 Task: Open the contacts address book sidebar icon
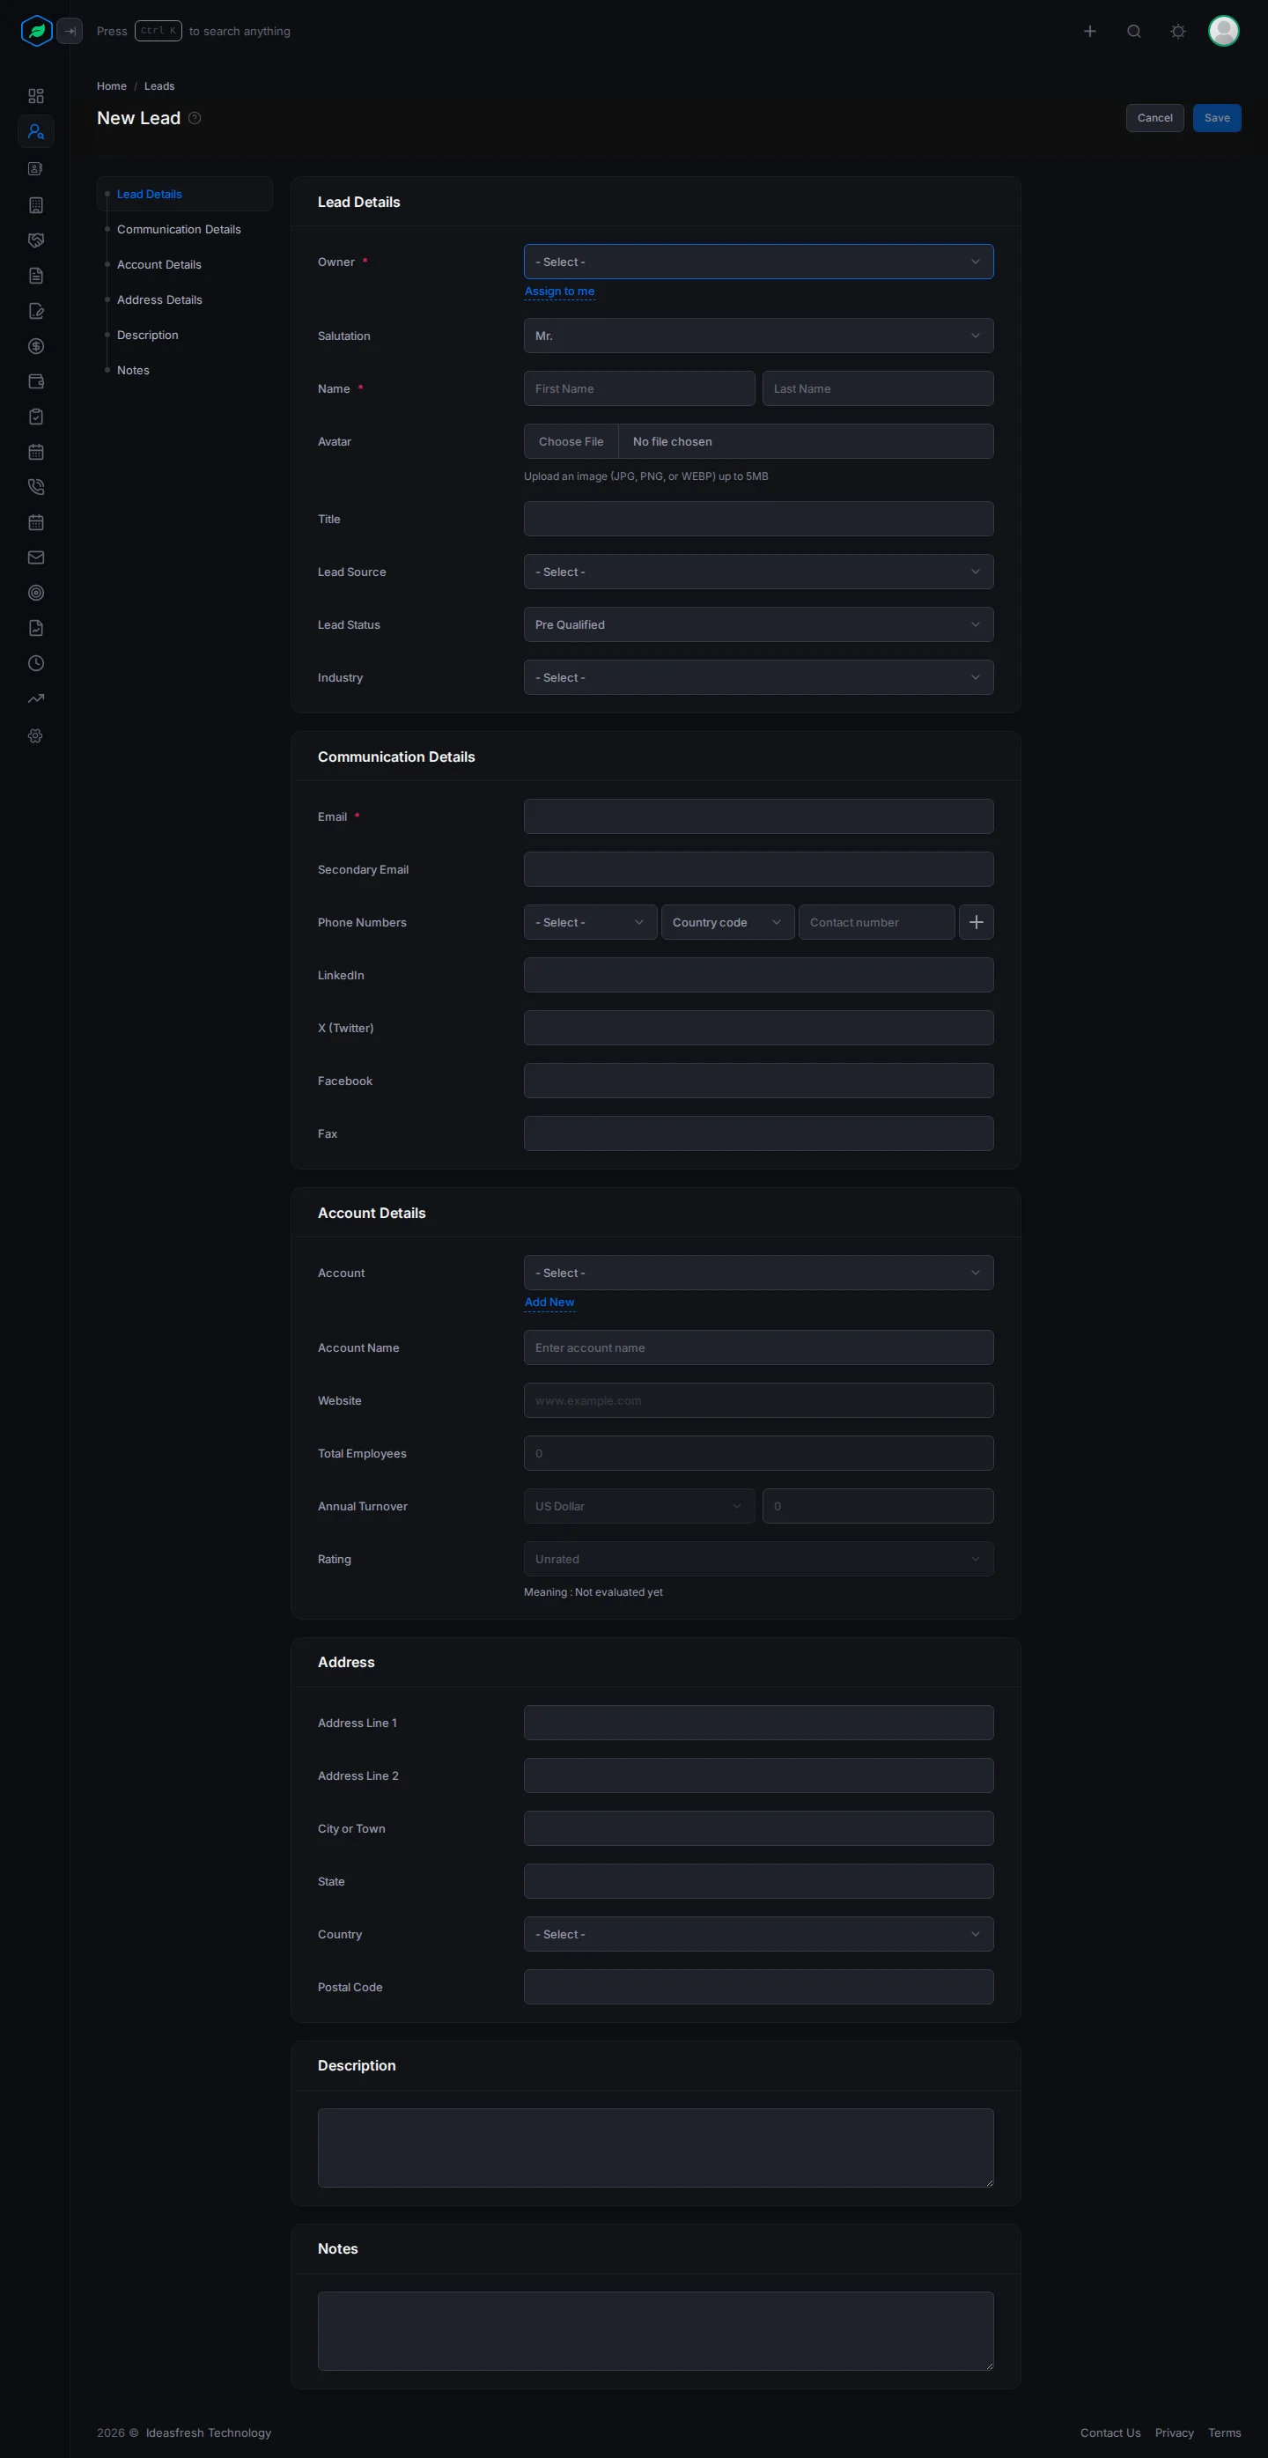click(x=35, y=169)
